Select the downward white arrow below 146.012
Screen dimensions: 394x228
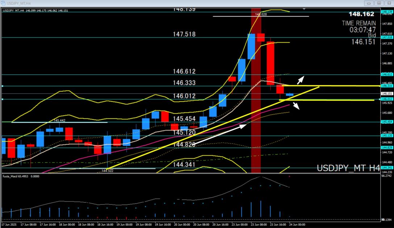(296, 106)
